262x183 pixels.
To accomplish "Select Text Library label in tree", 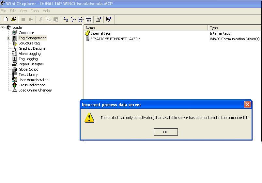I will coord(28,75).
